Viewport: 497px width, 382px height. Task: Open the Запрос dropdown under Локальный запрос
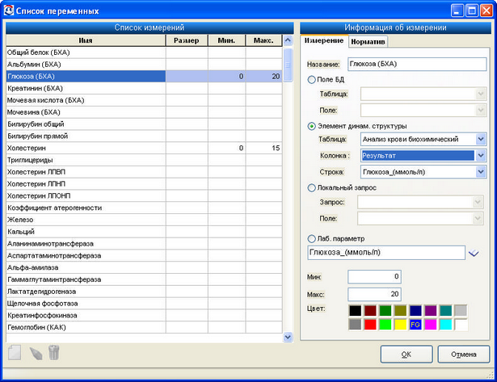pos(478,202)
